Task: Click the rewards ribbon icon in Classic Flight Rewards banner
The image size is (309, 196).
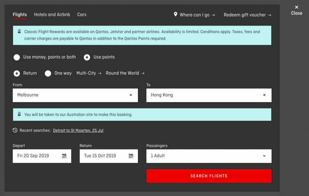Action: (x=19, y=32)
